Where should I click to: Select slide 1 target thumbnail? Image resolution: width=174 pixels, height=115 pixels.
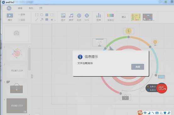click(17, 53)
